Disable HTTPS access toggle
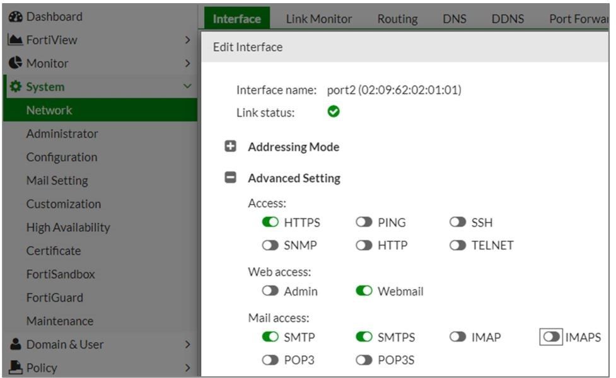Viewport: 616px width, 378px height. click(270, 222)
